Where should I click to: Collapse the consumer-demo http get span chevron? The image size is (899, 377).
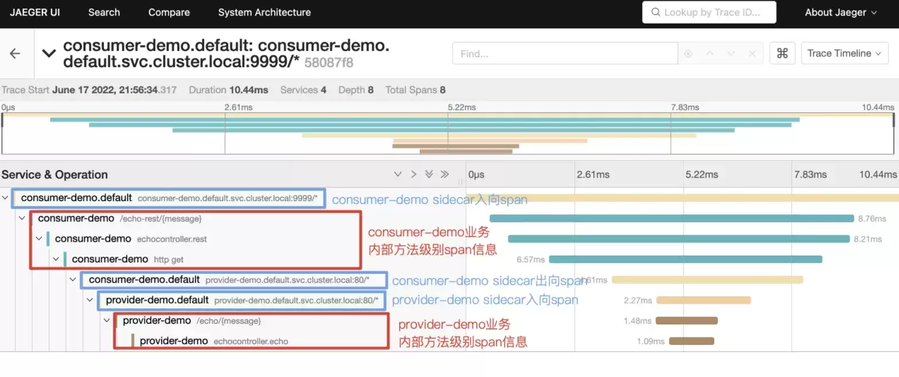click(x=56, y=259)
